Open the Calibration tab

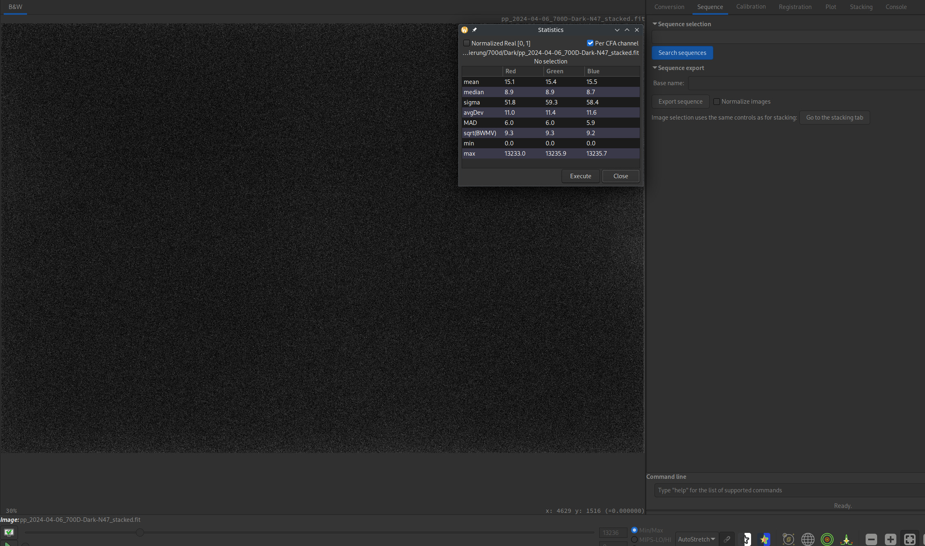[x=751, y=7]
